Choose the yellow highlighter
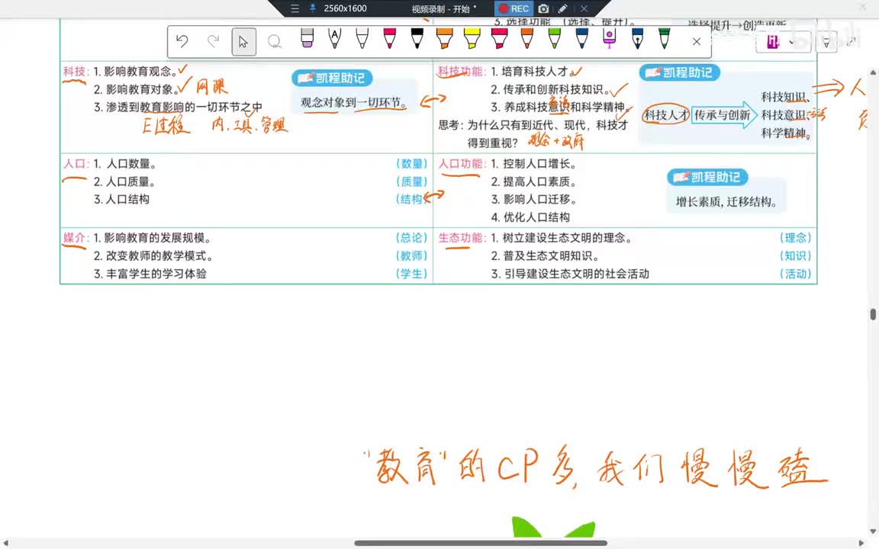 [472, 38]
